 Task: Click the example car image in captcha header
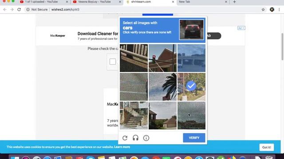pyautogui.click(x=191, y=30)
